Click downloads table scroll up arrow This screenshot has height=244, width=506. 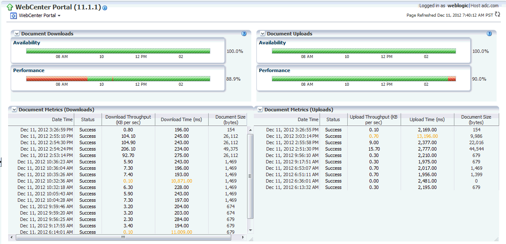250,130
